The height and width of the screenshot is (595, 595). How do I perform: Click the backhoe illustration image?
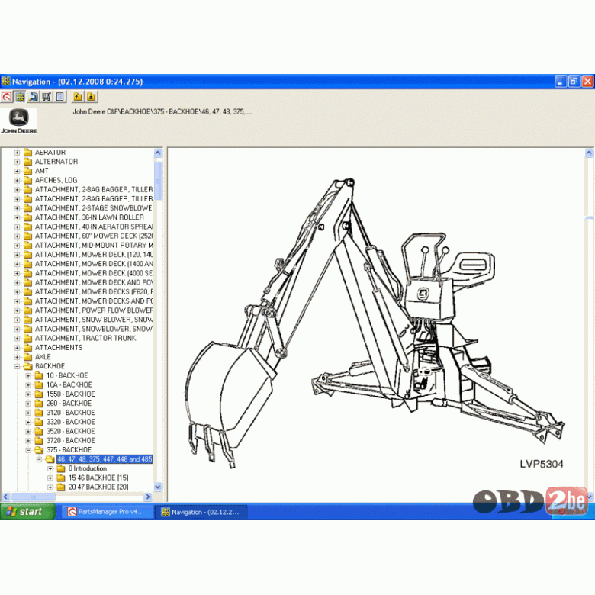click(375, 323)
